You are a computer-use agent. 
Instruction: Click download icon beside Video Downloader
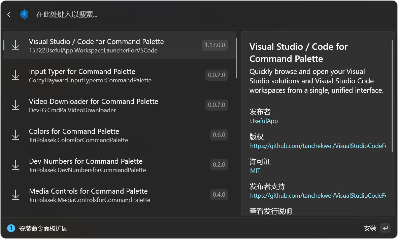[x=15, y=105]
